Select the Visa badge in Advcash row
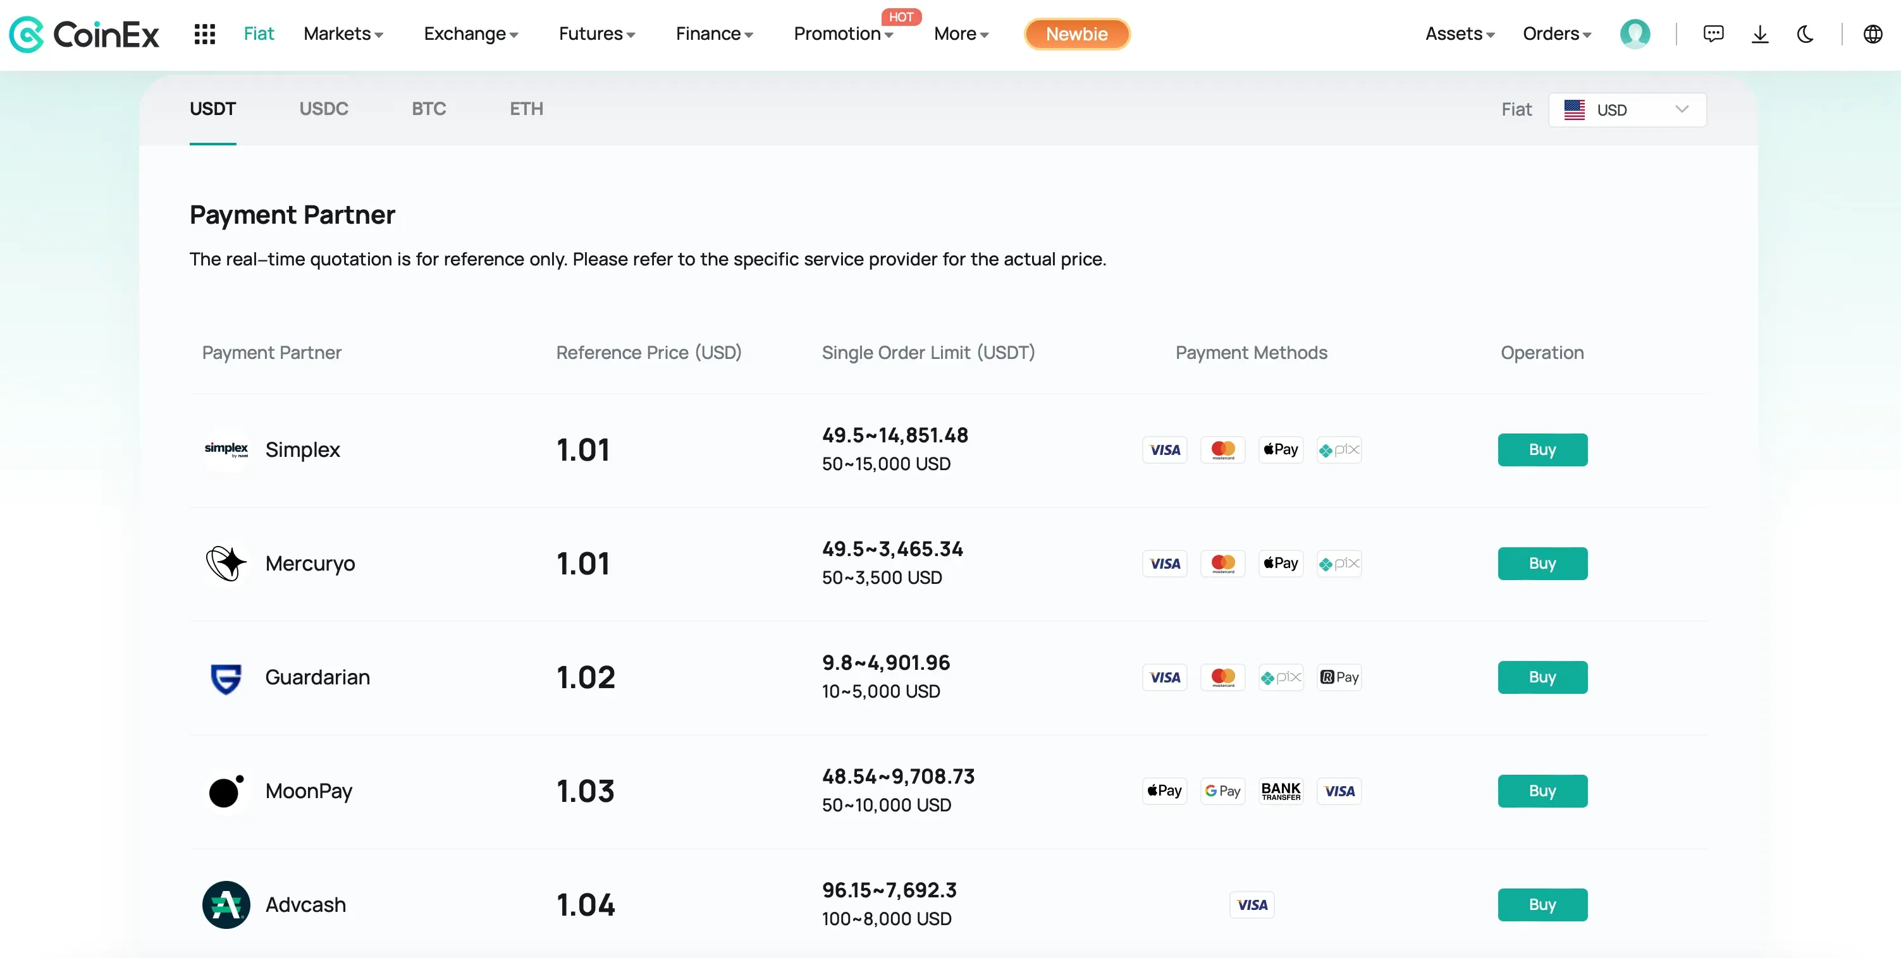1901x958 pixels. click(x=1252, y=904)
